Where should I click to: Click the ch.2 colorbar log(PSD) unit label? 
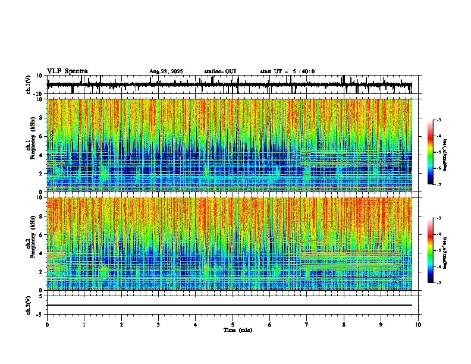[445, 253]
